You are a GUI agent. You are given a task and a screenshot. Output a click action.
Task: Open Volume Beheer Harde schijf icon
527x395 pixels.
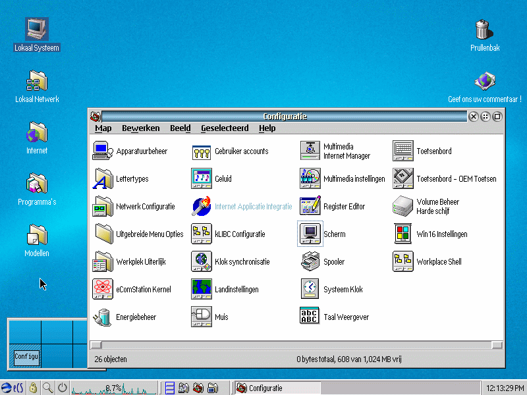(x=402, y=206)
